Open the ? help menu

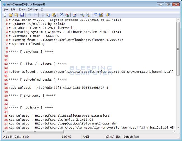pos(42,10)
